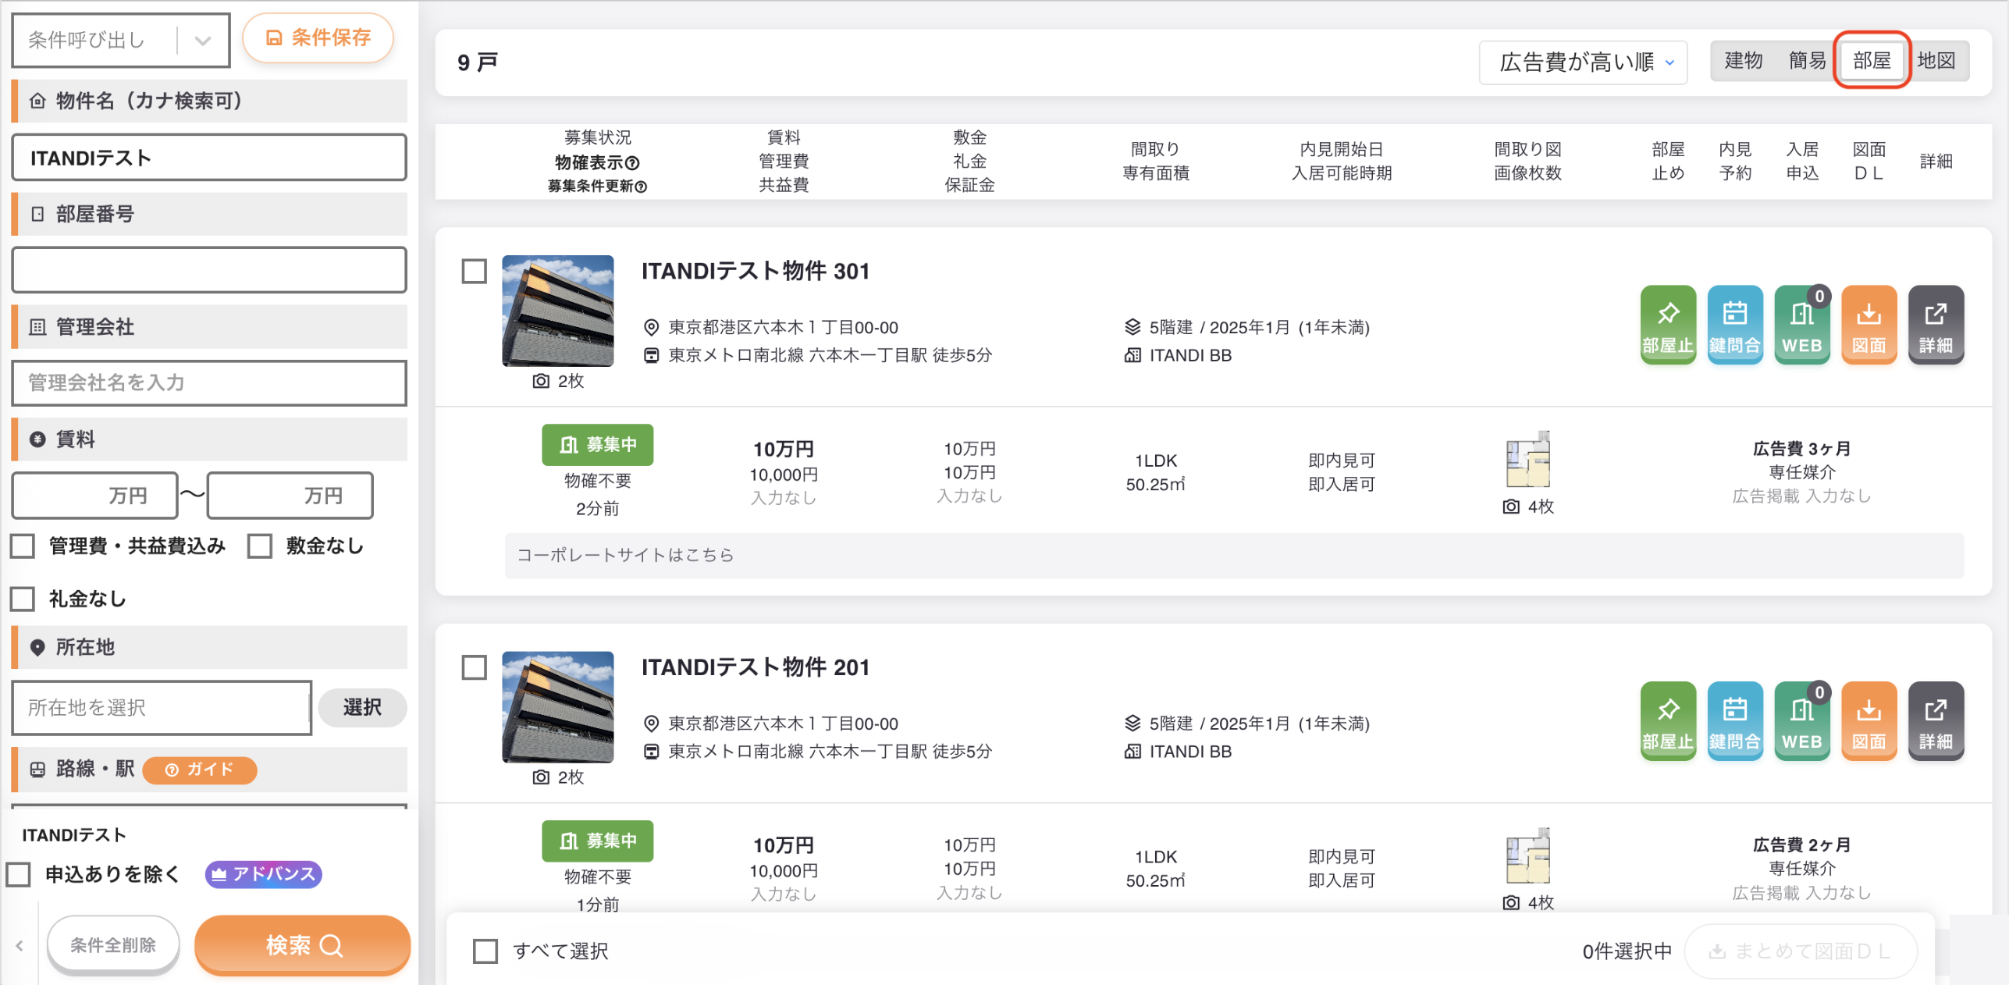Open 鍵問合 calendar icon for room 301
Screen dimensions: 2009x985
click(x=1734, y=325)
